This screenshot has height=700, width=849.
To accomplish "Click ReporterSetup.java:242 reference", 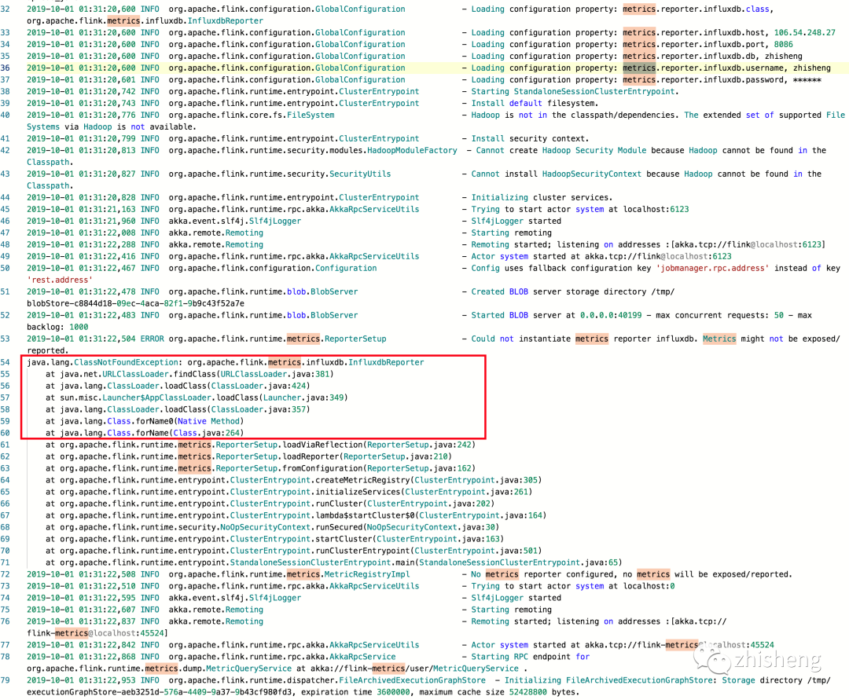I will tap(419, 445).
